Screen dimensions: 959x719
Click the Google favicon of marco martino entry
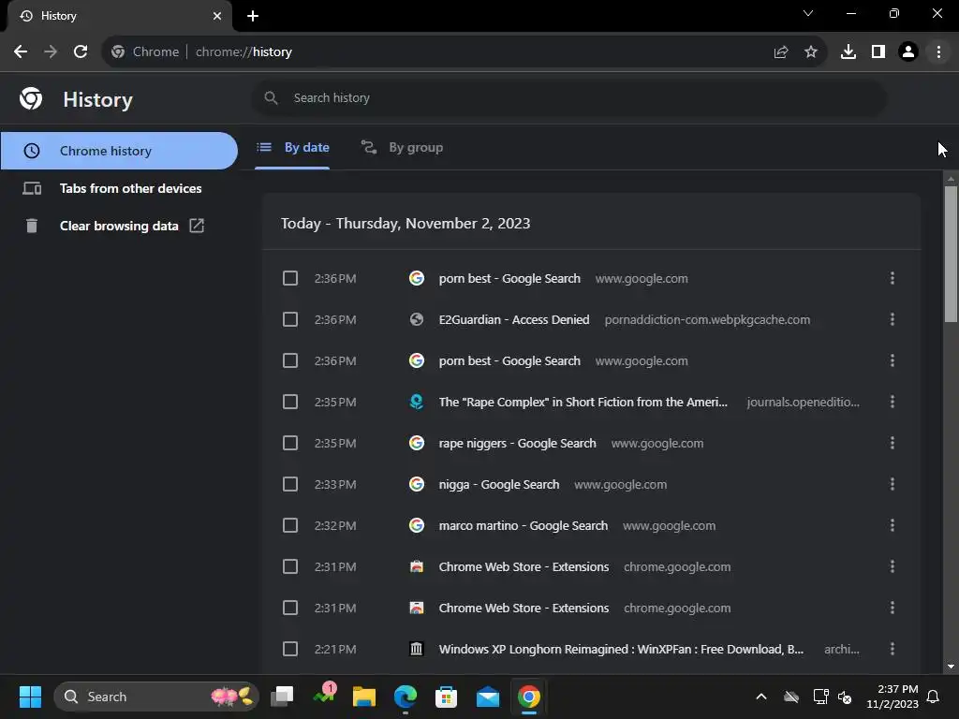pyautogui.click(x=417, y=525)
